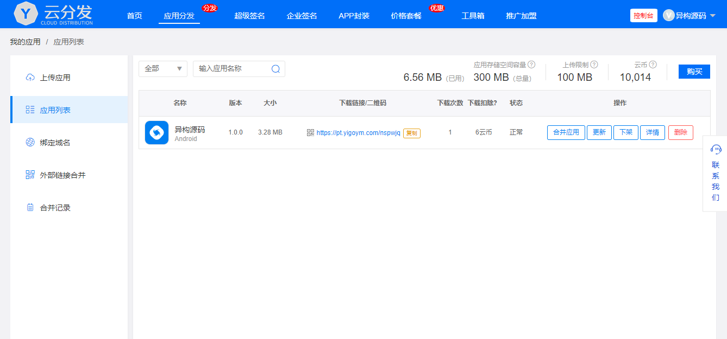The image size is (727, 339).
Task: Open the 工具箱 menu item
Action: pos(473,16)
